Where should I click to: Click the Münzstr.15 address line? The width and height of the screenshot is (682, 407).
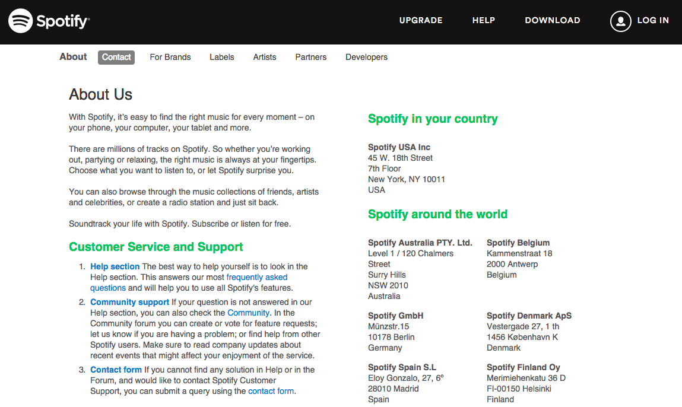[388, 326]
